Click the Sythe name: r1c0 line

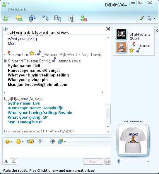(x=24, y=66)
